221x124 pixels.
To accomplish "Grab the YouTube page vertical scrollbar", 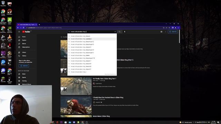I will pyautogui.click(x=180, y=37).
